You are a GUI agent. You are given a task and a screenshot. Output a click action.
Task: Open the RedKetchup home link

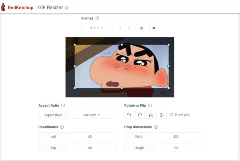[x=20, y=8]
